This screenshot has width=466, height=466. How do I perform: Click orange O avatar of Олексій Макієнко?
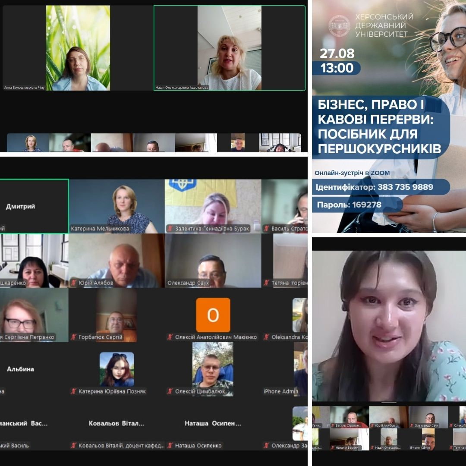point(213,315)
